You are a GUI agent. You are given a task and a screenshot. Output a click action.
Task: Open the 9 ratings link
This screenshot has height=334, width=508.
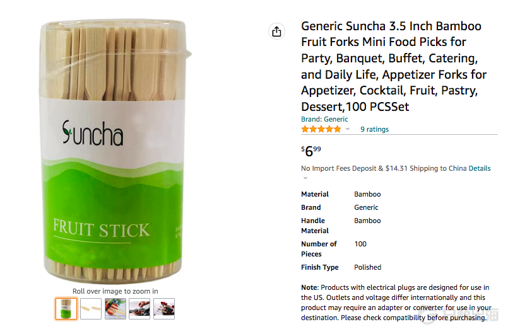click(374, 129)
